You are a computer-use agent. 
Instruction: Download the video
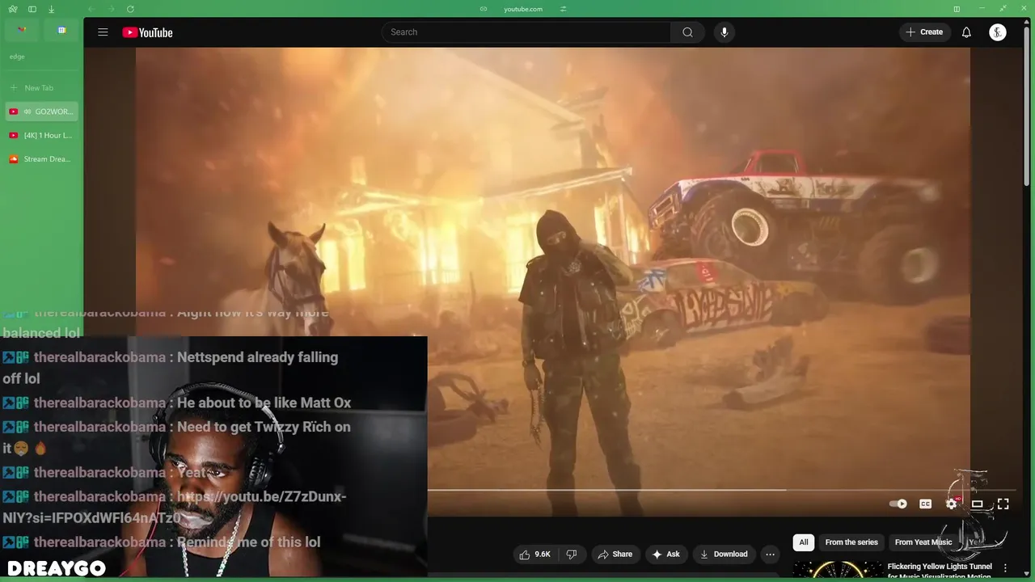pyautogui.click(x=724, y=554)
